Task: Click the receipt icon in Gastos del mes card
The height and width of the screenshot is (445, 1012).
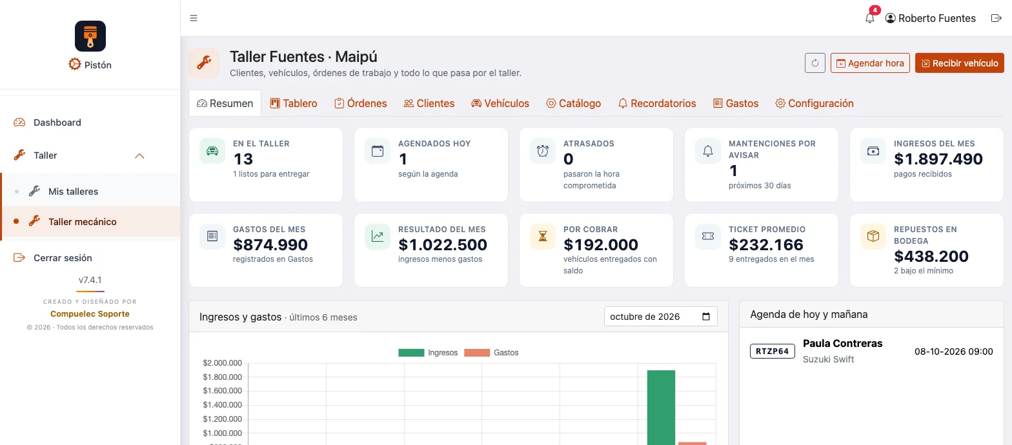Action: click(212, 237)
